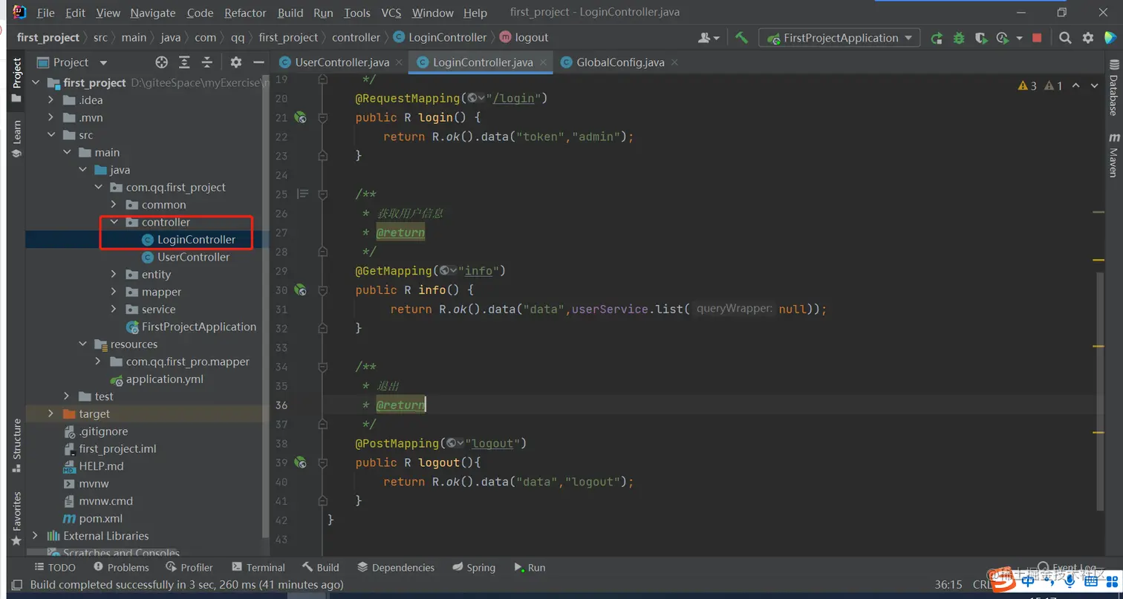Click the next highlighted error down arrow
Image resolution: width=1123 pixels, height=599 pixels.
click(x=1094, y=86)
